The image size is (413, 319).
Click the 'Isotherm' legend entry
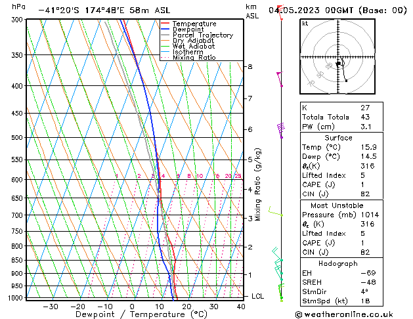coord(182,52)
